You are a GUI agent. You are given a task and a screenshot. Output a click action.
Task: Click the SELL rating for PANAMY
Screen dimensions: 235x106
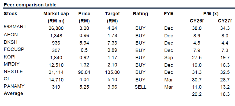coord(140,87)
